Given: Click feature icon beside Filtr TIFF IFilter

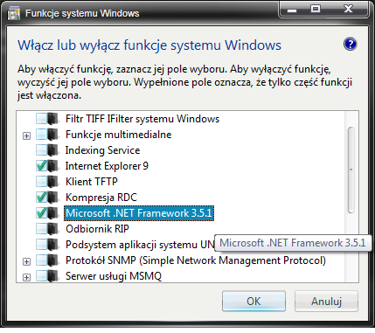Looking at the screenshot, I should click(53, 119).
